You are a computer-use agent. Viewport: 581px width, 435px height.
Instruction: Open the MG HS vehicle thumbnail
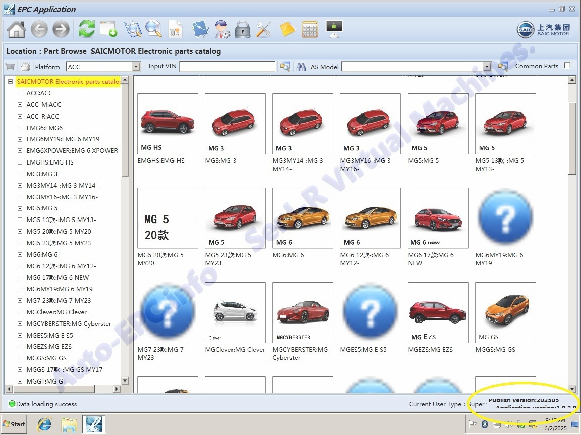167,124
